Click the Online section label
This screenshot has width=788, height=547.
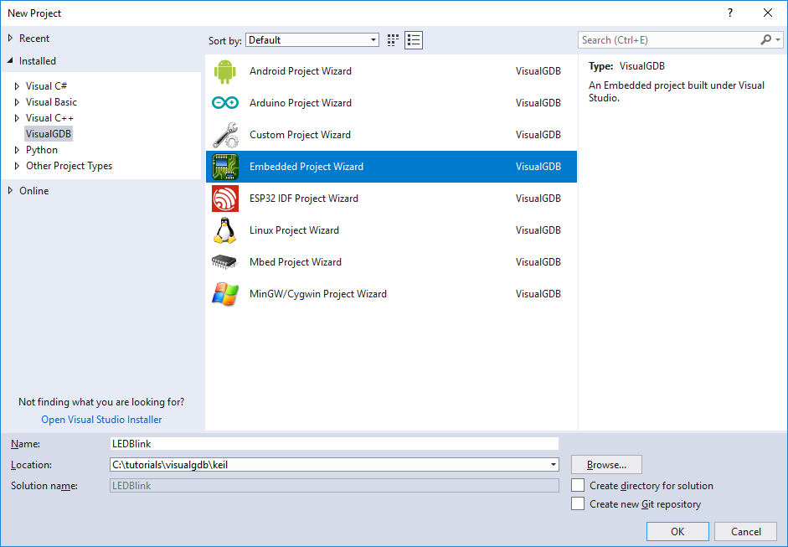click(34, 190)
